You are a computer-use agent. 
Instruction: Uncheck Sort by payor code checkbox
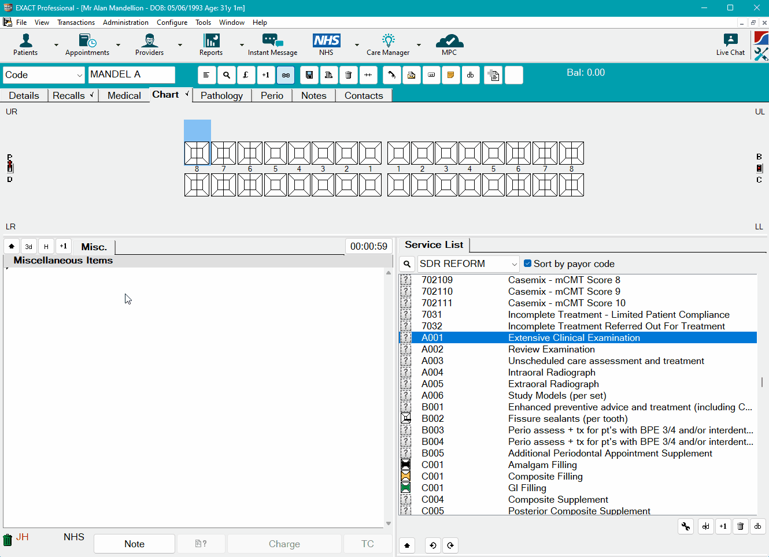click(527, 263)
